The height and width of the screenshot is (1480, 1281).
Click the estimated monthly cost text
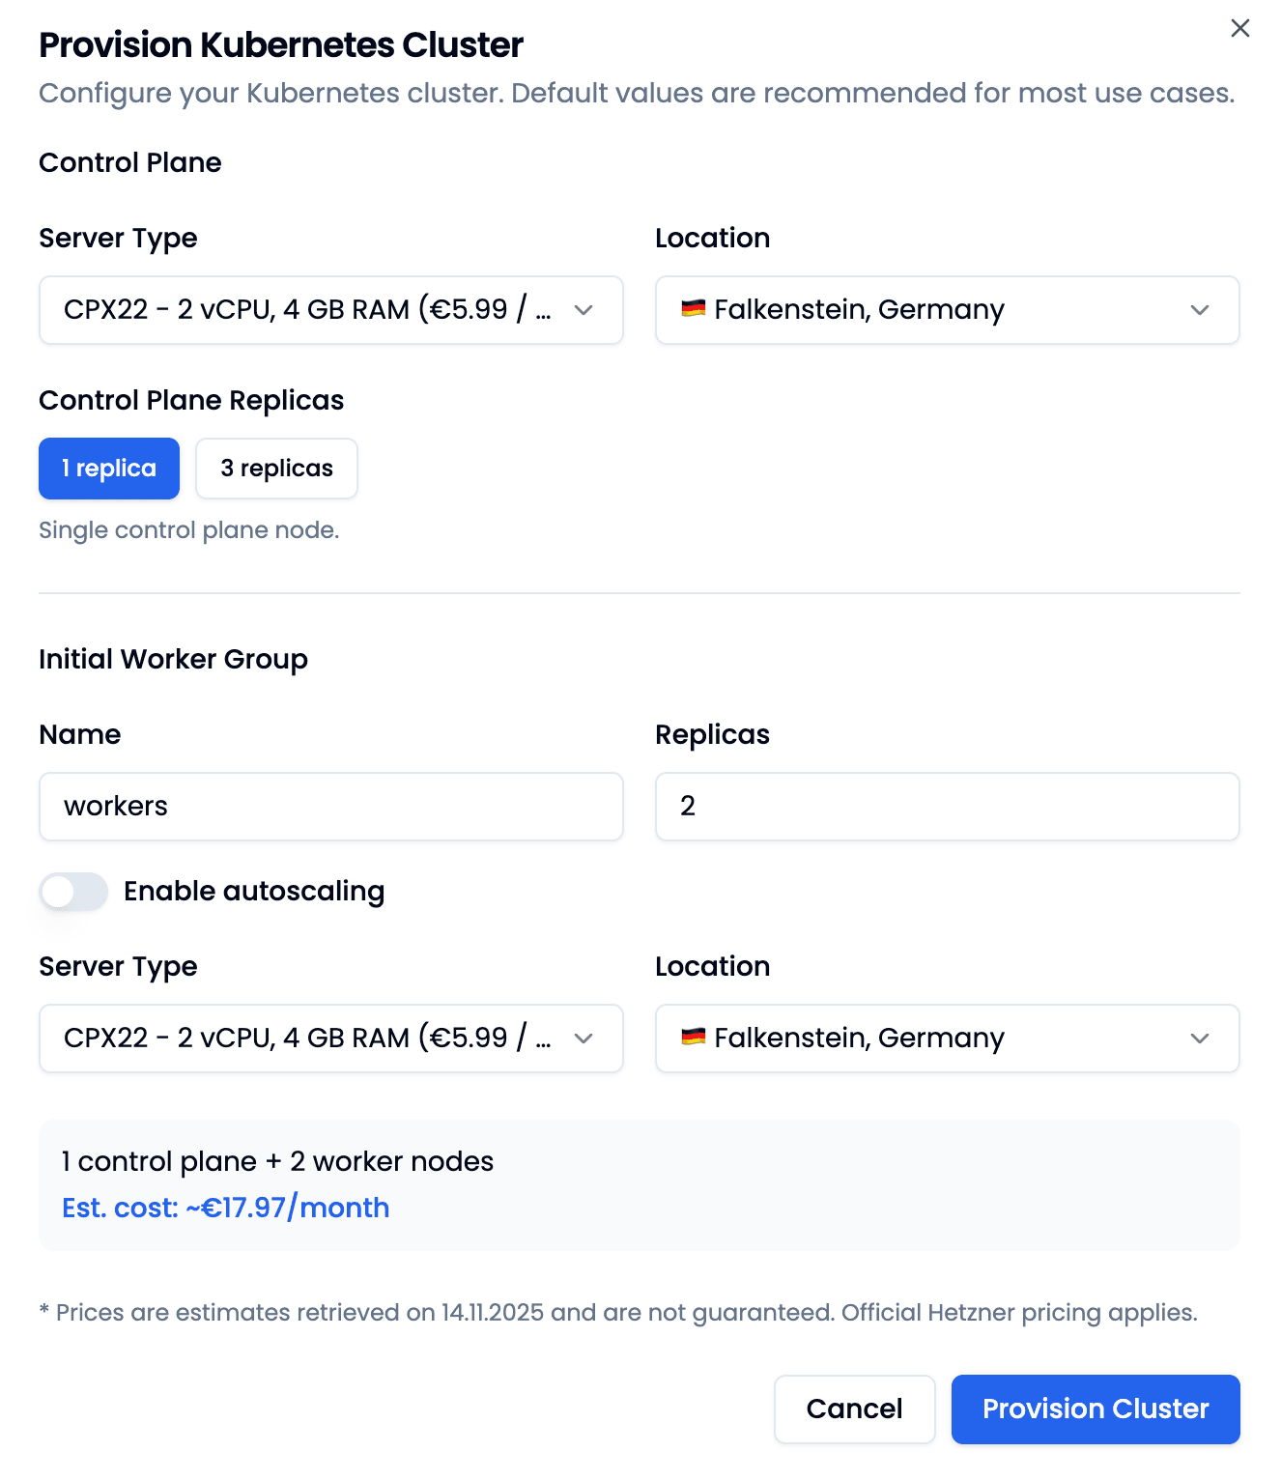225,1208
